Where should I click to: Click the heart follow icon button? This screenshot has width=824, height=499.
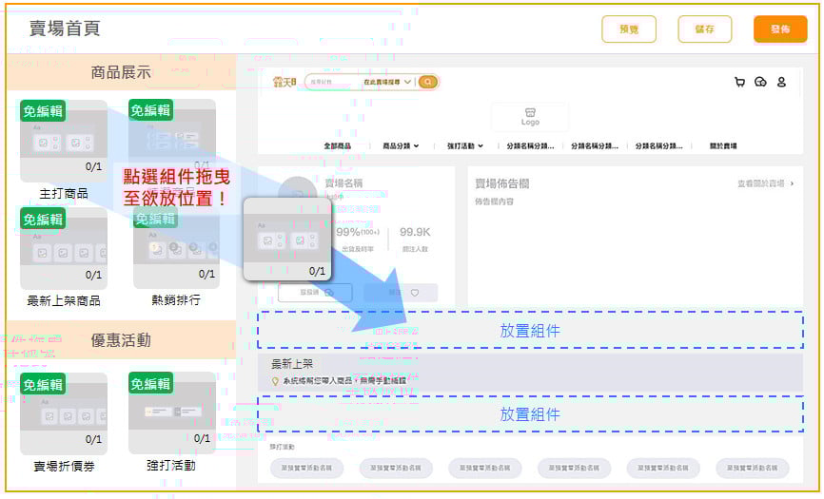(413, 293)
